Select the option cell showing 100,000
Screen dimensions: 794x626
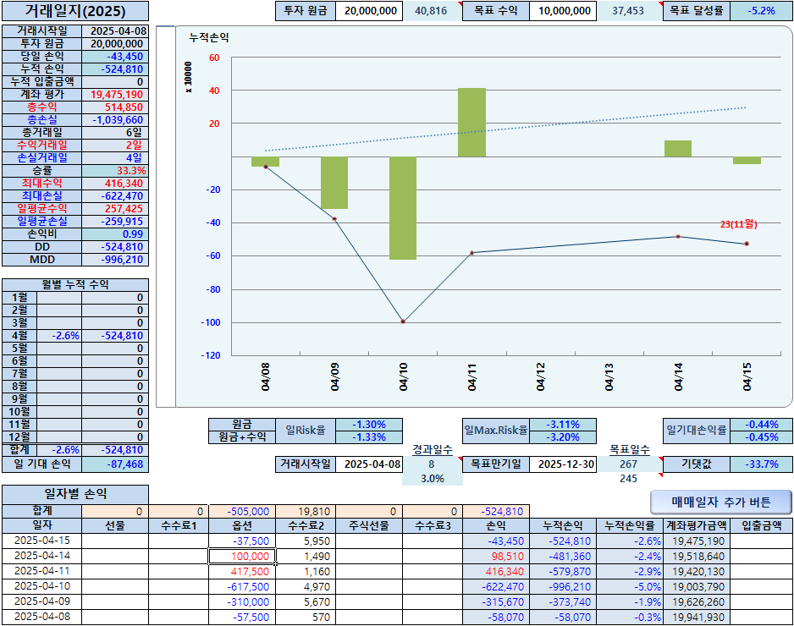[x=242, y=556]
